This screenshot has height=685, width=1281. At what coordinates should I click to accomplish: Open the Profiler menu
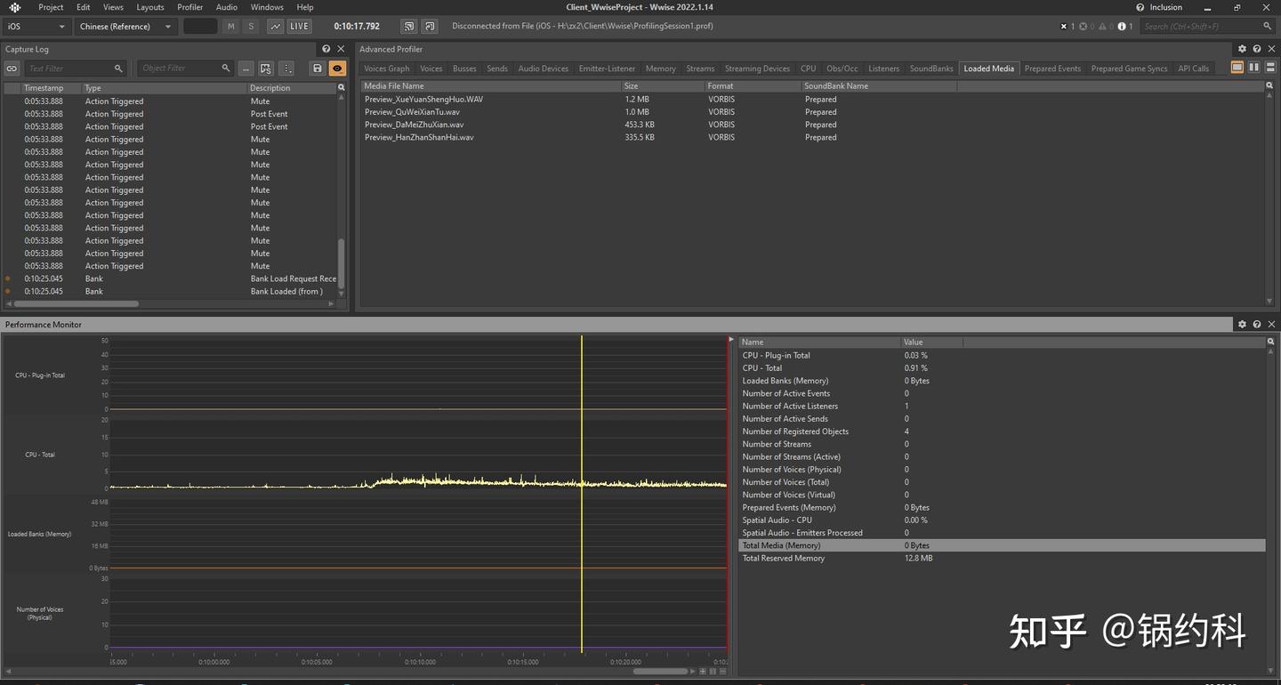pyautogui.click(x=189, y=6)
